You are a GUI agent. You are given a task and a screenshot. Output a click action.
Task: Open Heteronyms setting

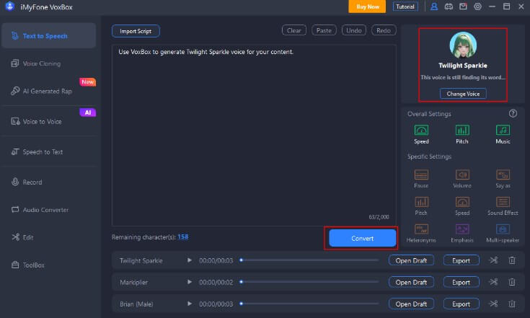tap(421, 234)
